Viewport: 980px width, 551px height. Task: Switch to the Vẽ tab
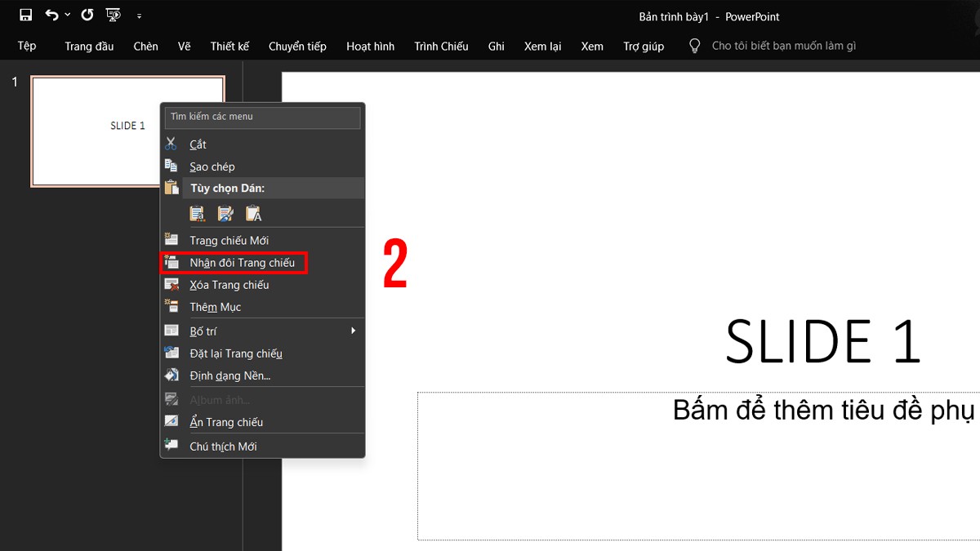click(x=185, y=46)
